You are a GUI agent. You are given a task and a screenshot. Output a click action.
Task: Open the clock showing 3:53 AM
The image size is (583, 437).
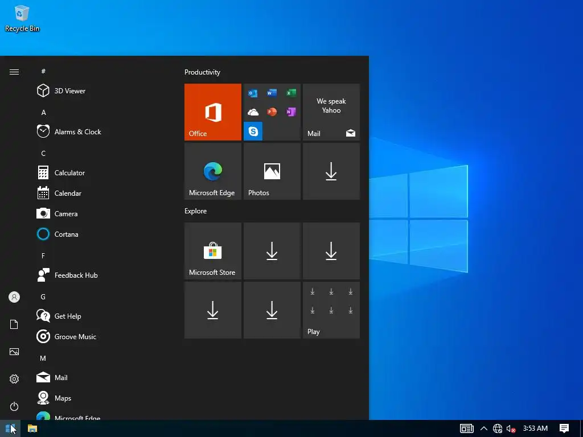[x=535, y=428]
